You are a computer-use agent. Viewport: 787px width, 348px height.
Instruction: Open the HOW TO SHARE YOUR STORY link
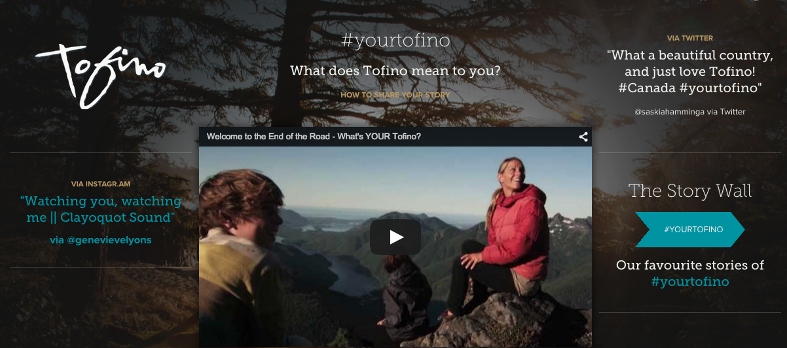(x=395, y=95)
